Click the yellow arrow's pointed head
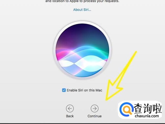165x124 pixels. click(x=107, y=99)
